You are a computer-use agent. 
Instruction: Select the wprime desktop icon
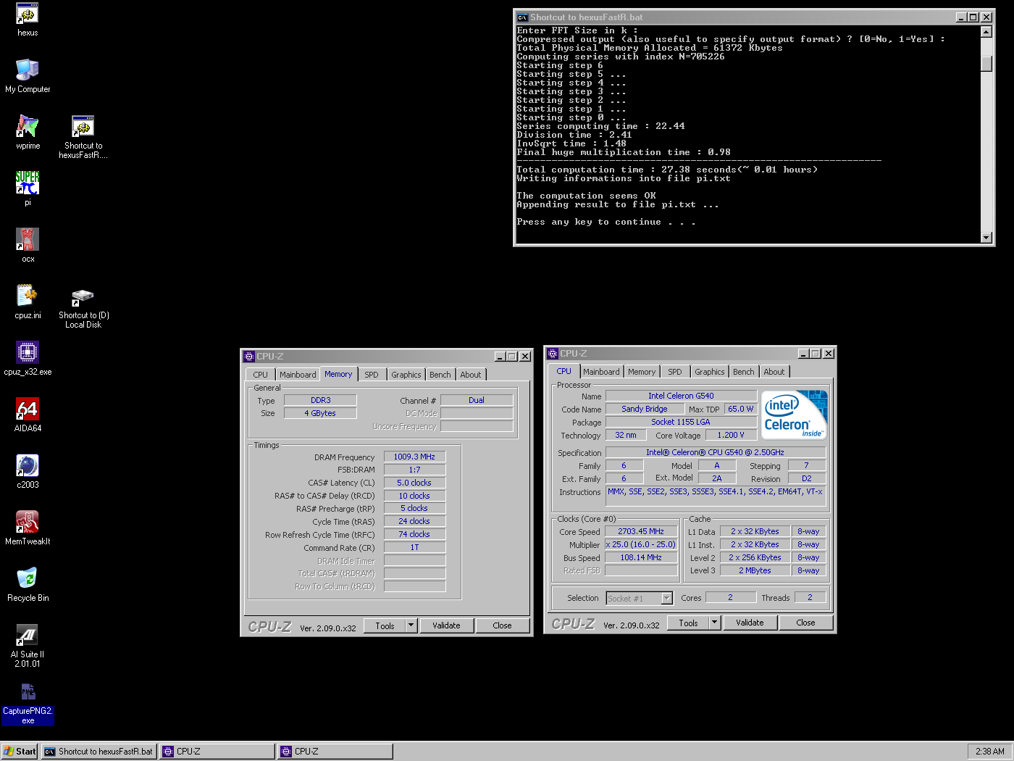click(28, 133)
